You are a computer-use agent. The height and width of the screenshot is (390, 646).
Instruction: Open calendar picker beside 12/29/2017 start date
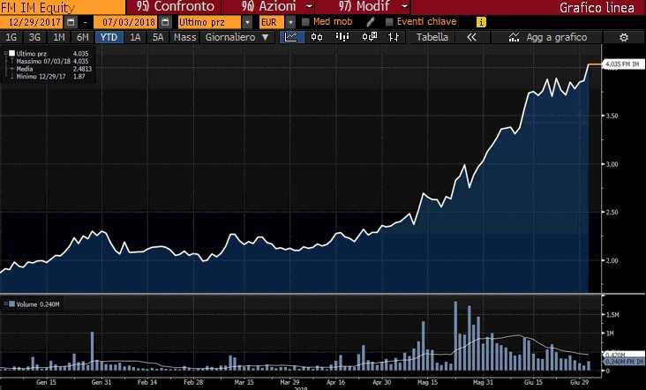71,22
